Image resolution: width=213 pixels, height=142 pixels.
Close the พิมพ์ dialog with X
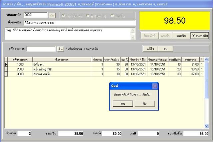(154, 86)
